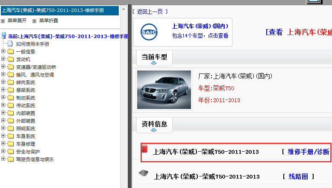Open the 线路图 link
332x188 pixels.
(x=298, y=176)
